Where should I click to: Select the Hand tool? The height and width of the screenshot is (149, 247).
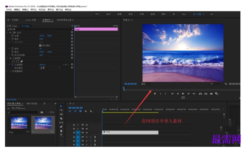[61, 131]
